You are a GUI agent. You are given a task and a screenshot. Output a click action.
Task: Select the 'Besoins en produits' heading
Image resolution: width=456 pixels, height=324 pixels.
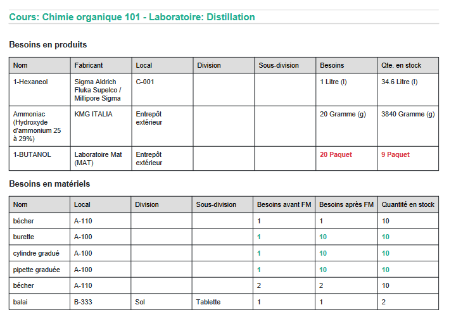(x=48, y=44)
